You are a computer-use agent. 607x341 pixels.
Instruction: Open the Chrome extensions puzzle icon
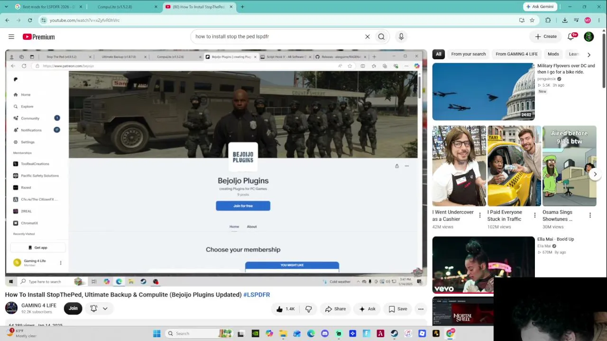pos(548,20)
